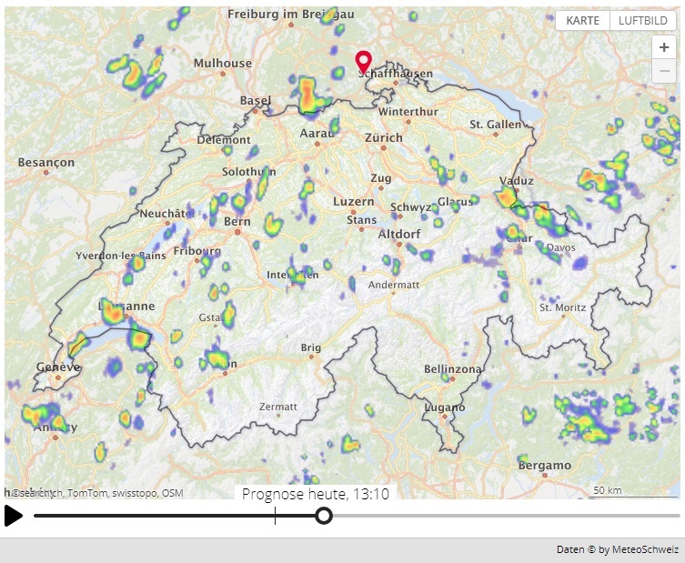Image resolution: width=685 pixels, height=563 pixels.
Task: Zoom in on the map with plus button
Action: tap(664, 47)
